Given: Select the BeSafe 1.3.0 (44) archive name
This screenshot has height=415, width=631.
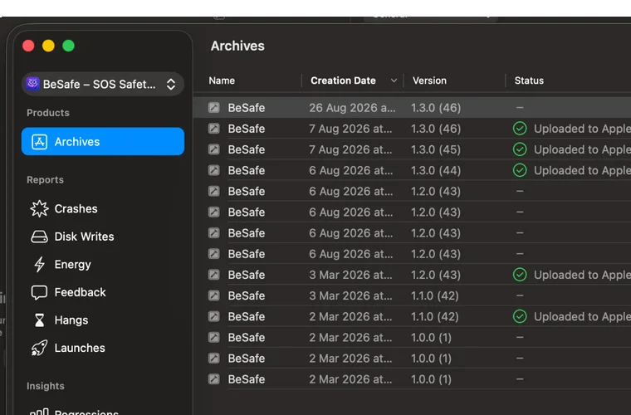Looking at the screenshot, I should coord(247,170).
